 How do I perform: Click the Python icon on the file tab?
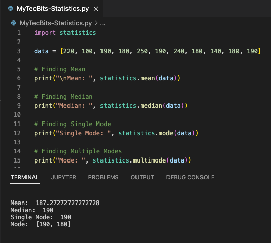coord(11,9)
